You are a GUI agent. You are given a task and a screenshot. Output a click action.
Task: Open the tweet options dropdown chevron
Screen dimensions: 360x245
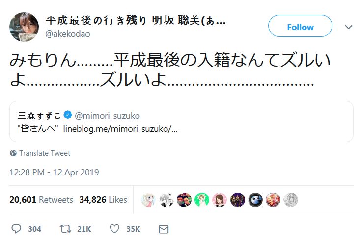click(349, 27)
